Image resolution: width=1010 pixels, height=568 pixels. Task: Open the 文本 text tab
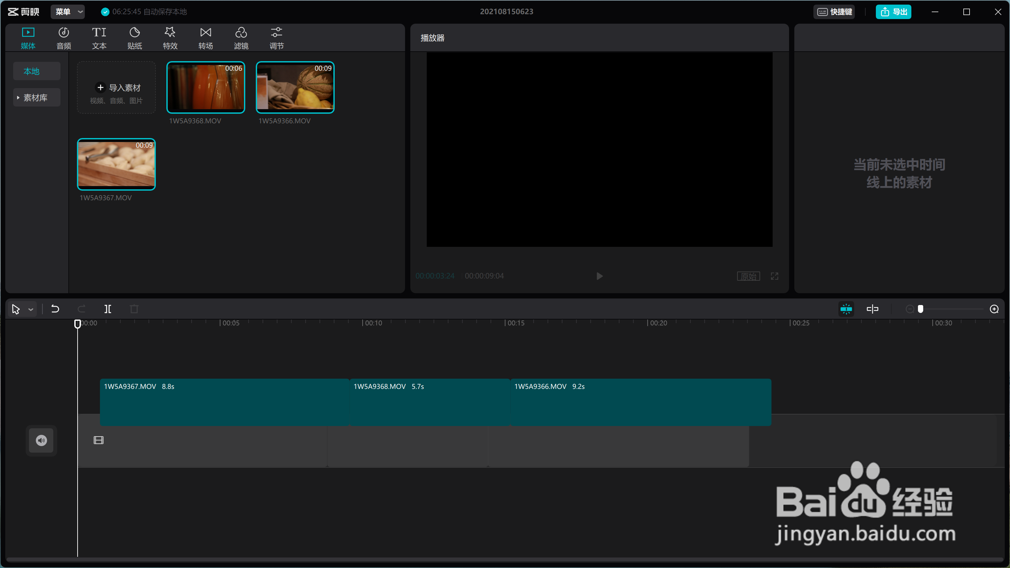99,38
